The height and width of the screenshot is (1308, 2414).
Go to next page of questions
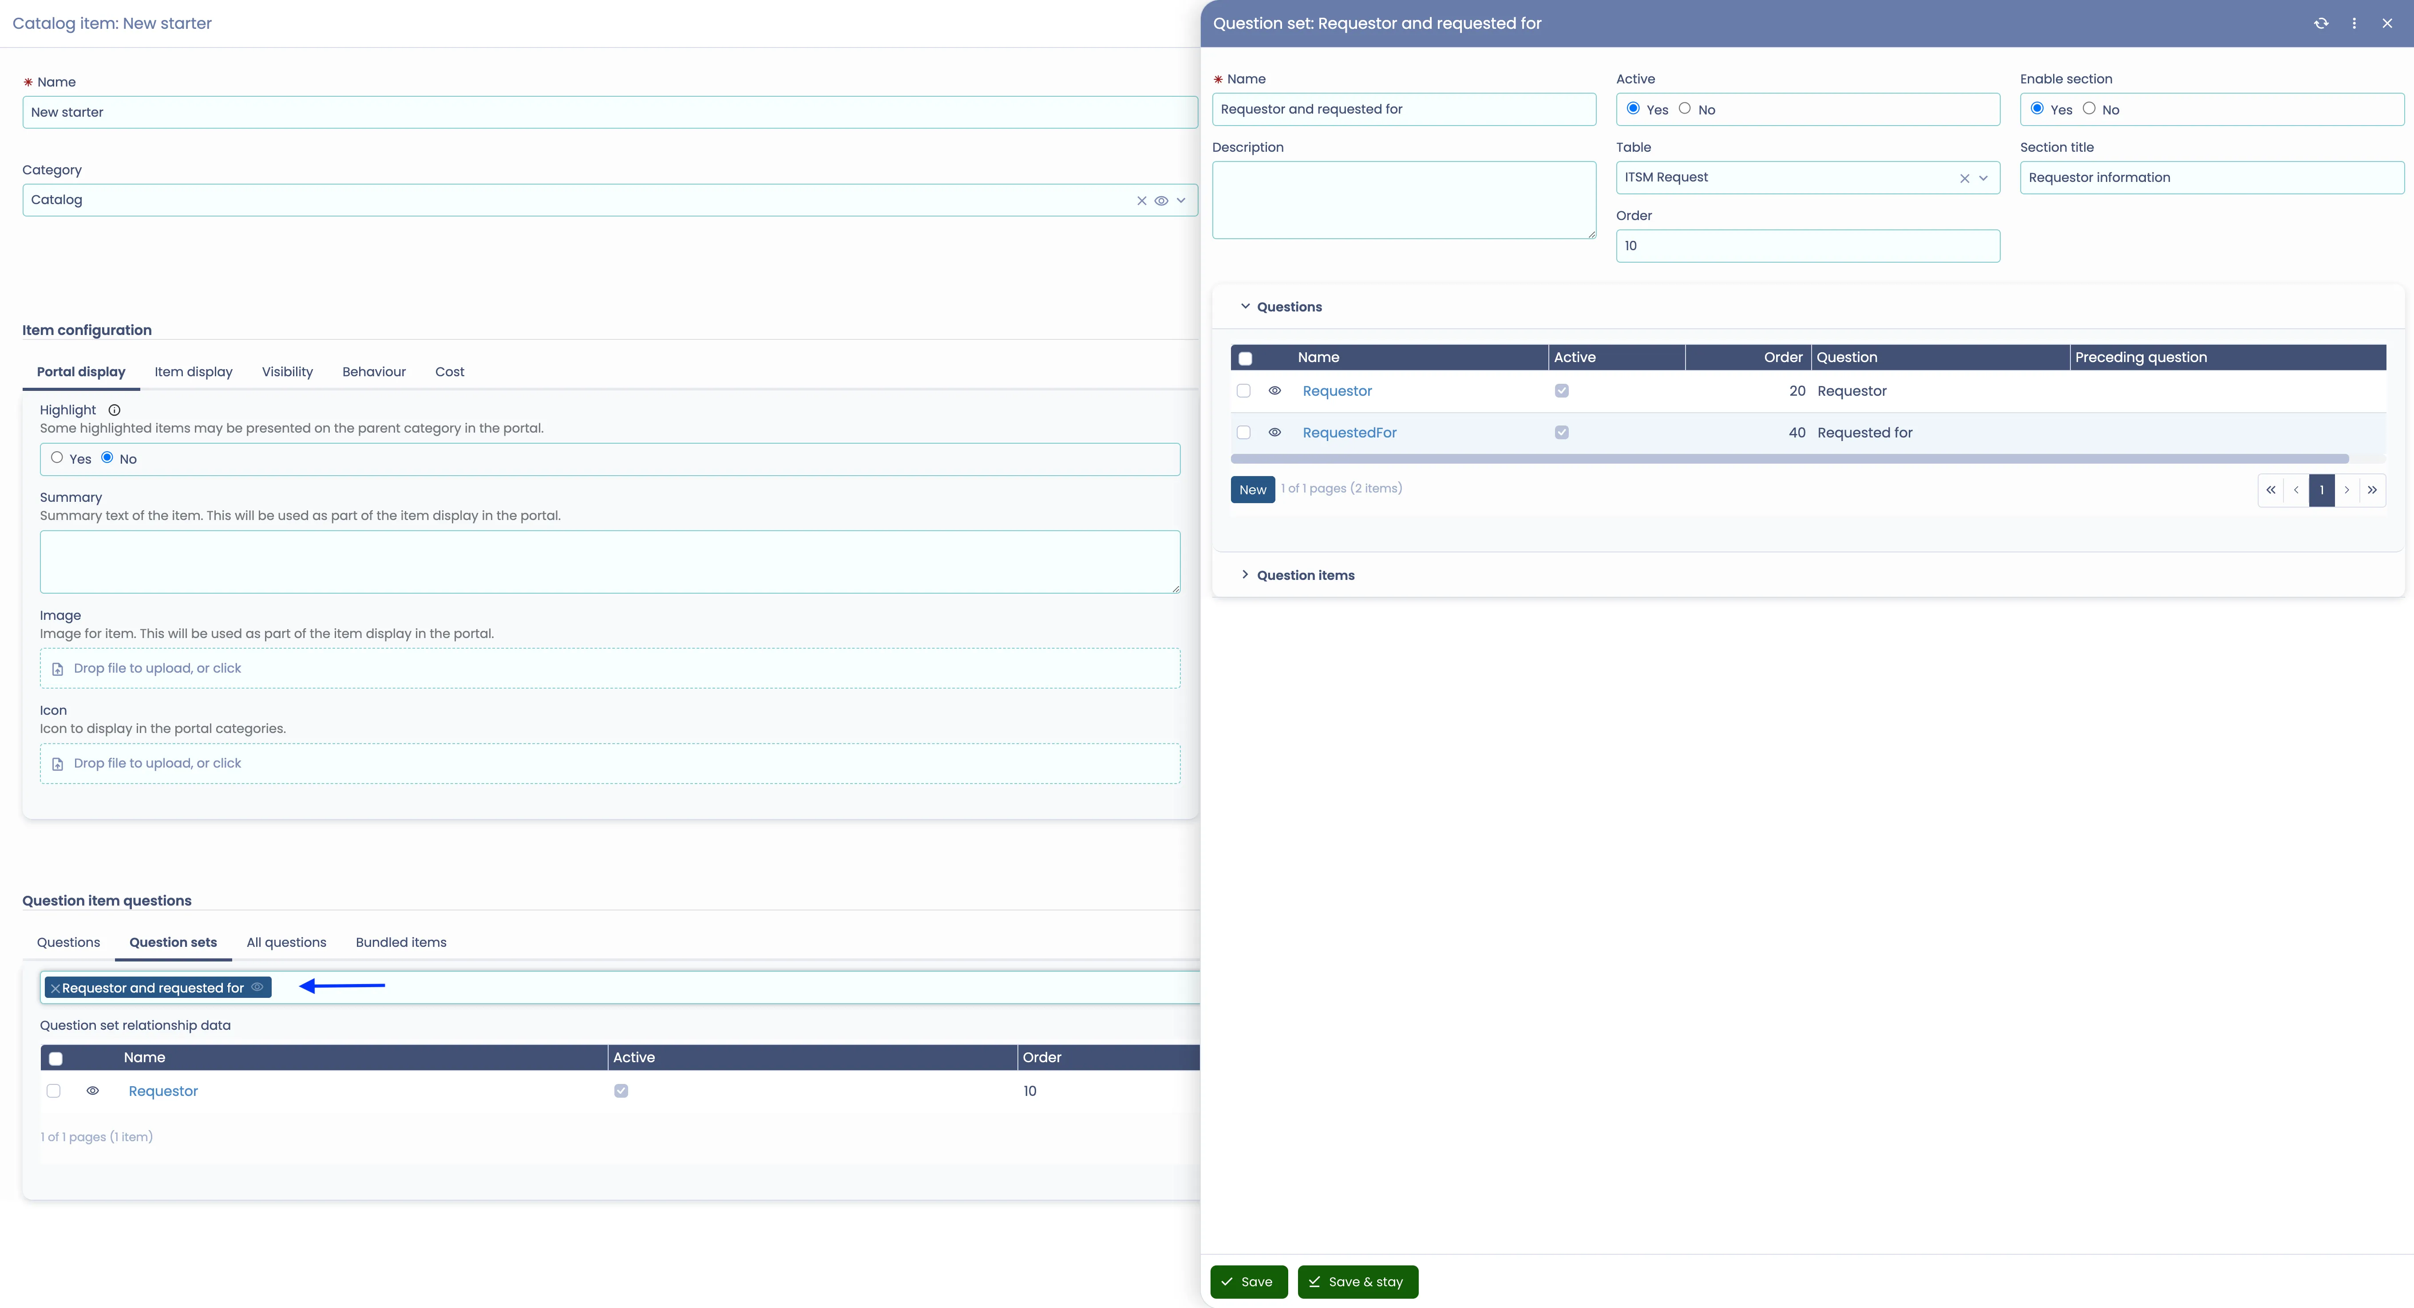point(2347,490)
